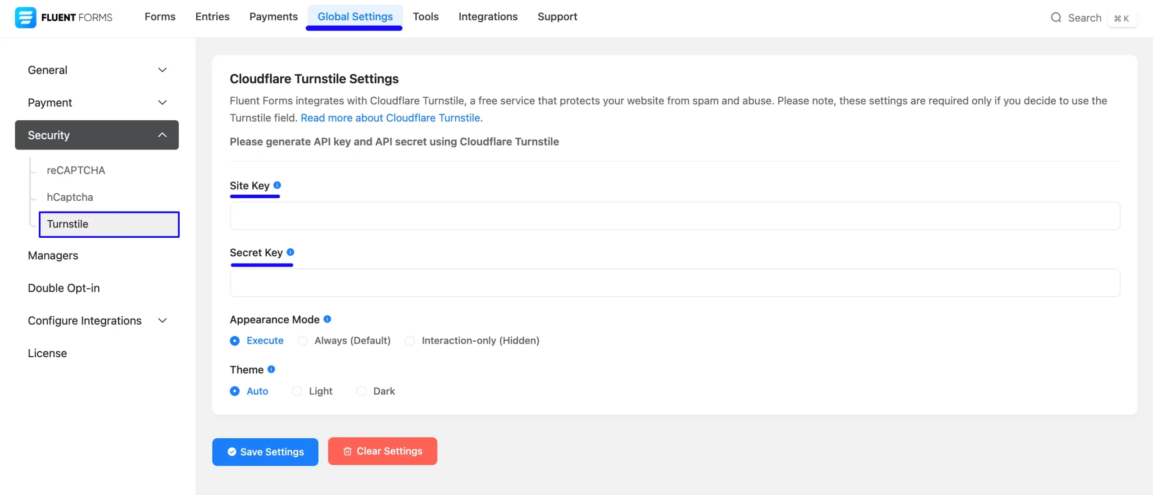Select Turnstile in the sidebar
Viewport: 1153px width, 495px height.
[x=109, y=224]
